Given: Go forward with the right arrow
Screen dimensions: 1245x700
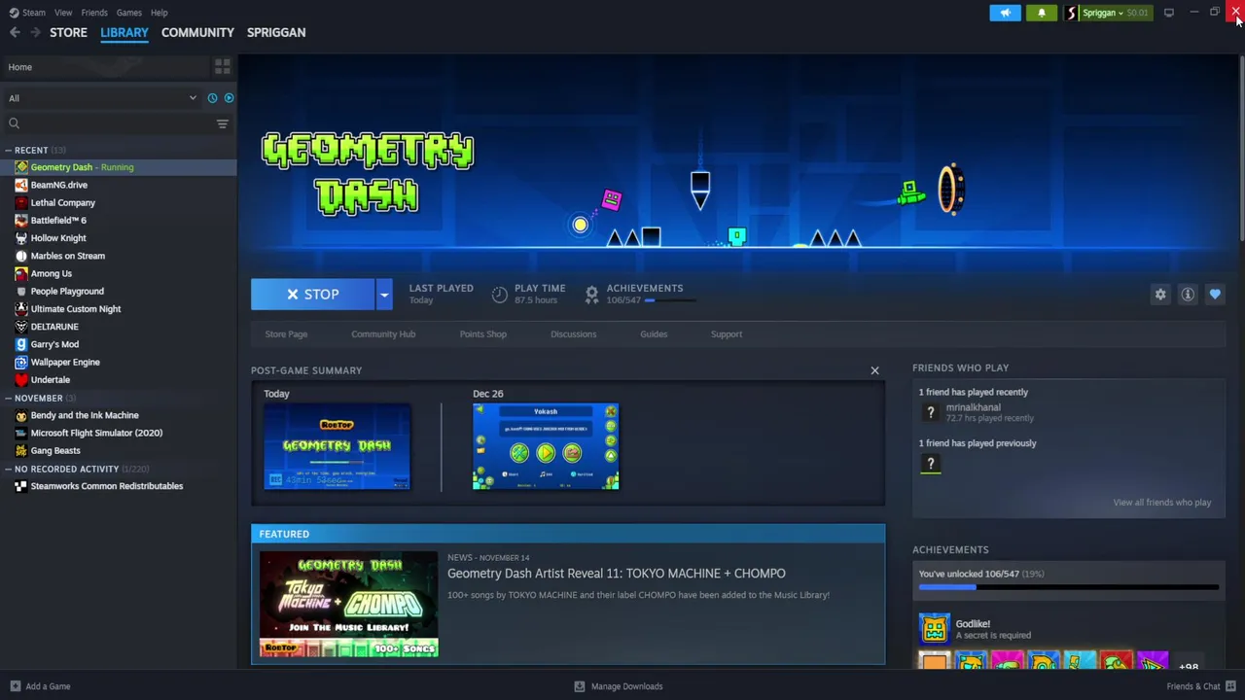Looking at the screenshot, I should (x=35, y=32).
